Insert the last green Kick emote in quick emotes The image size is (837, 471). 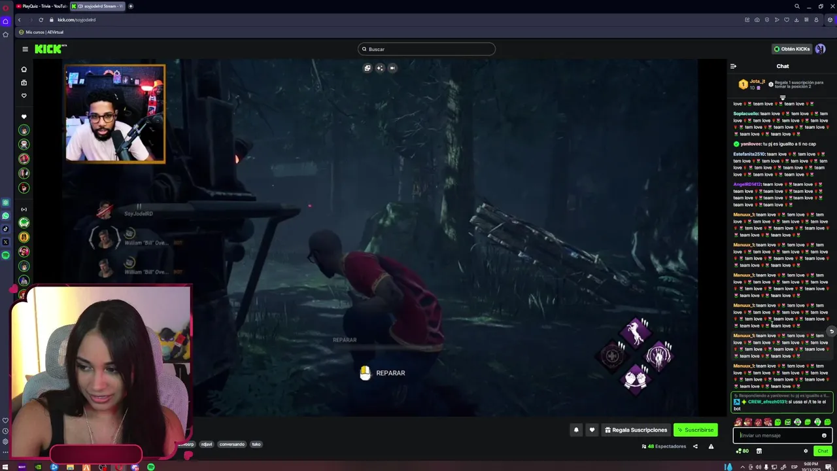pos(827,422)
